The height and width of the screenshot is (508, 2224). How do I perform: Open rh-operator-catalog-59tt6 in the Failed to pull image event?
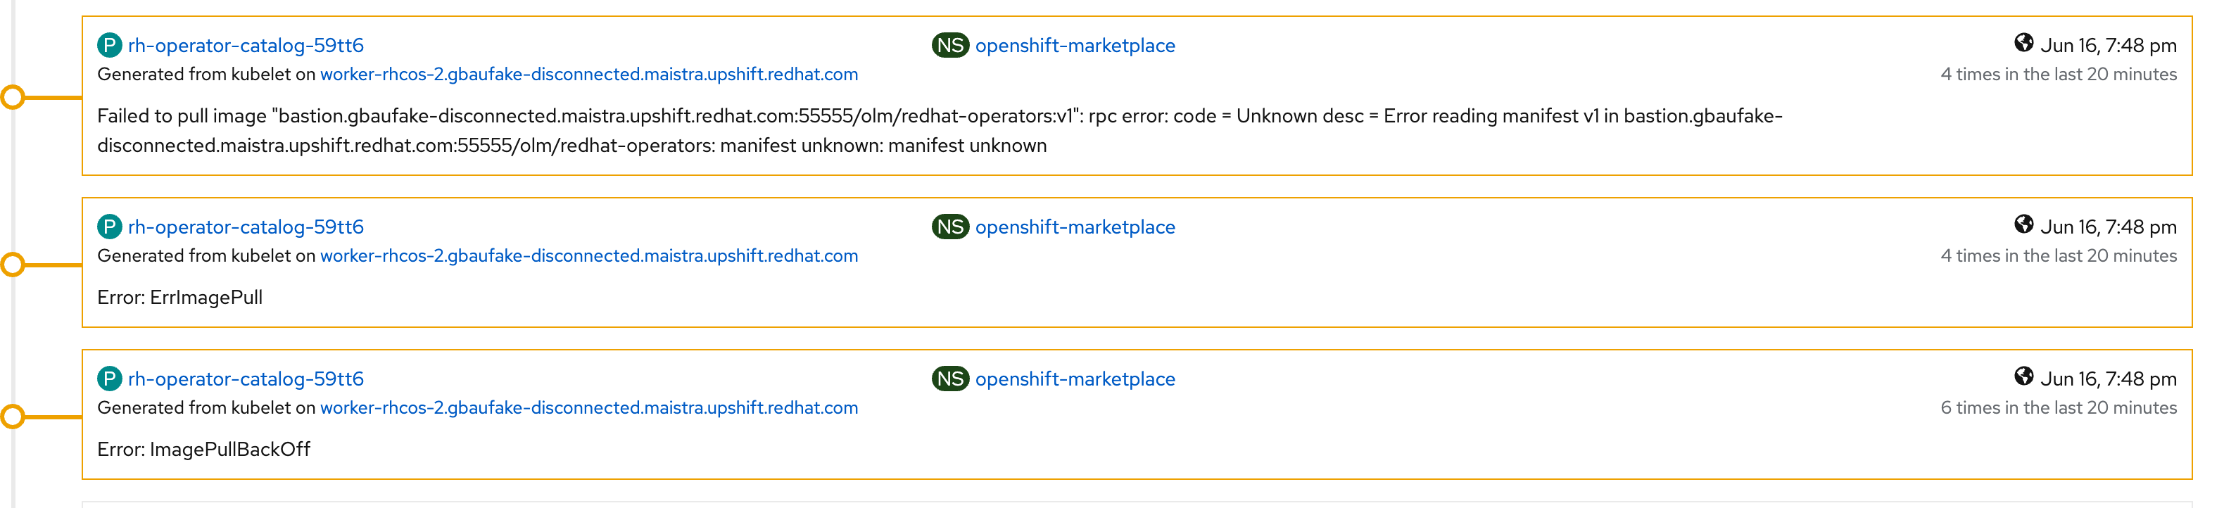click(x=245, y=45)
